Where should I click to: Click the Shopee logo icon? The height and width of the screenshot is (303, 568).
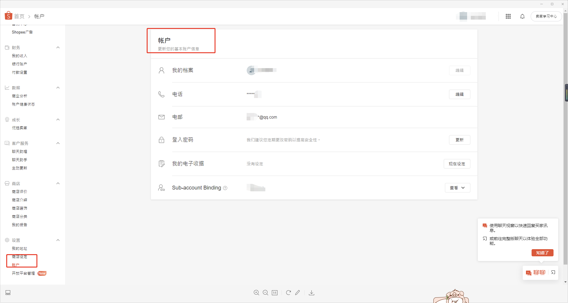coord(8,16)
